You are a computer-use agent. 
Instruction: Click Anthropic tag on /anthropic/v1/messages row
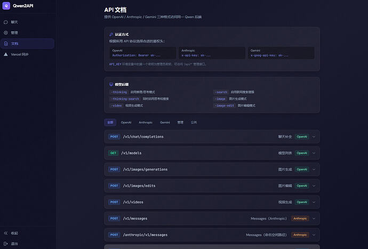click(300, 235)
